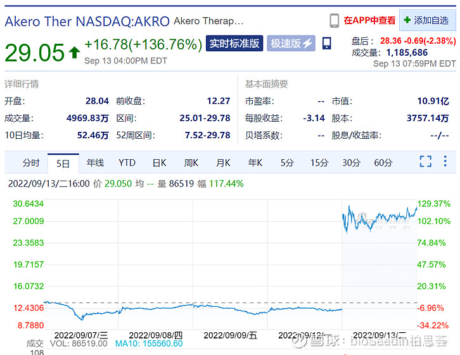Click the 2022/09/09/五 date label

(x=230, y=335)
